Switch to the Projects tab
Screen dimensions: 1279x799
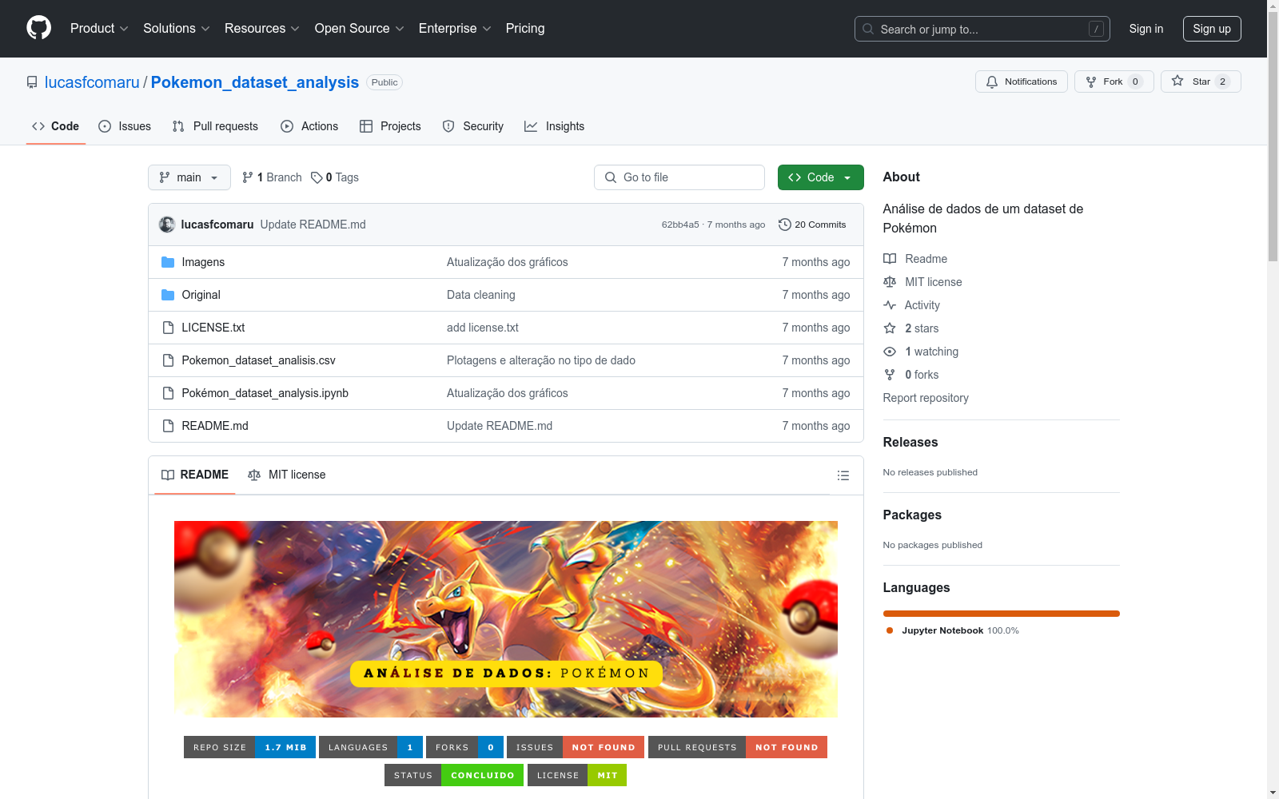click(390, 126)
